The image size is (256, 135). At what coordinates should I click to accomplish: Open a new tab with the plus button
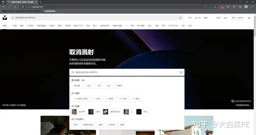41,2
